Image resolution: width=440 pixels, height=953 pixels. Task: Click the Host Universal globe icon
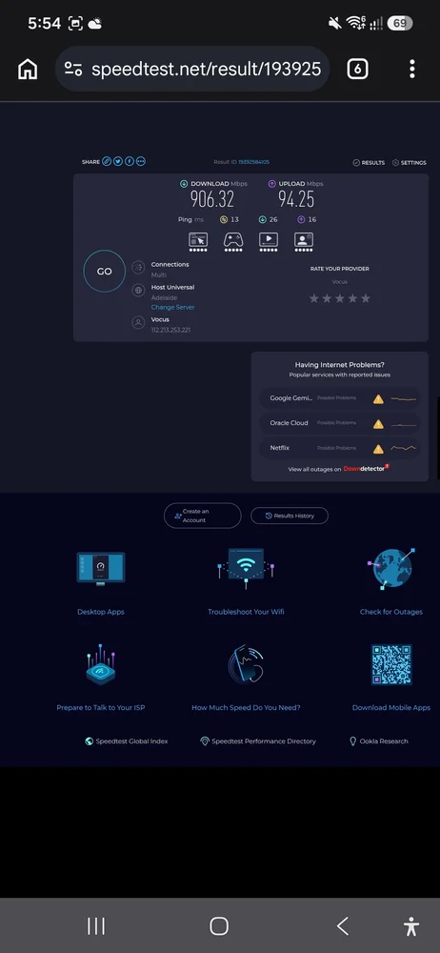[x=138, y=291]
